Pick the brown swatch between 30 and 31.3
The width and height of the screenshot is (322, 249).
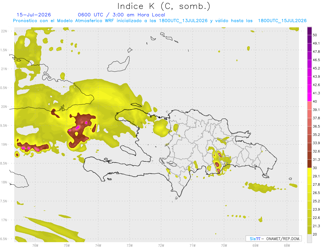tap(309, 164)
